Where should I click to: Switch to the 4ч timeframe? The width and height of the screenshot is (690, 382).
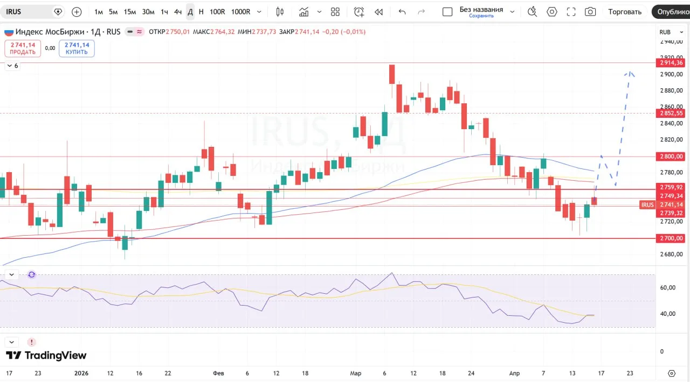[178, 11]
